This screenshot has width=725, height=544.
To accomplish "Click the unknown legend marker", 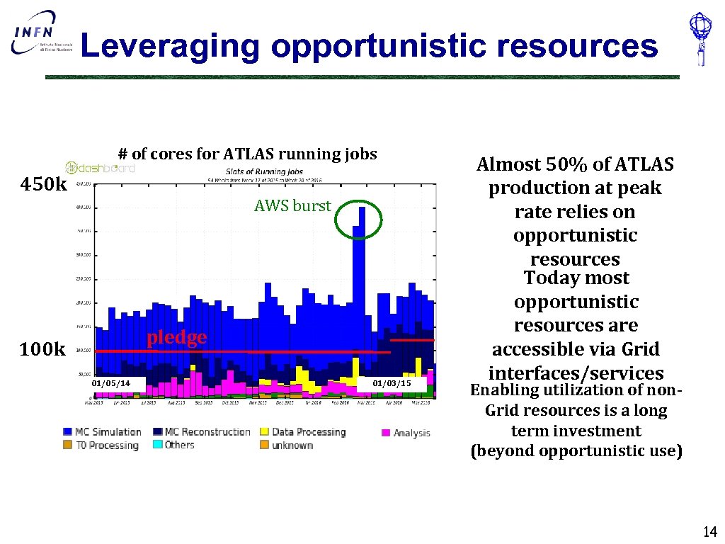I will pos(265,446).
